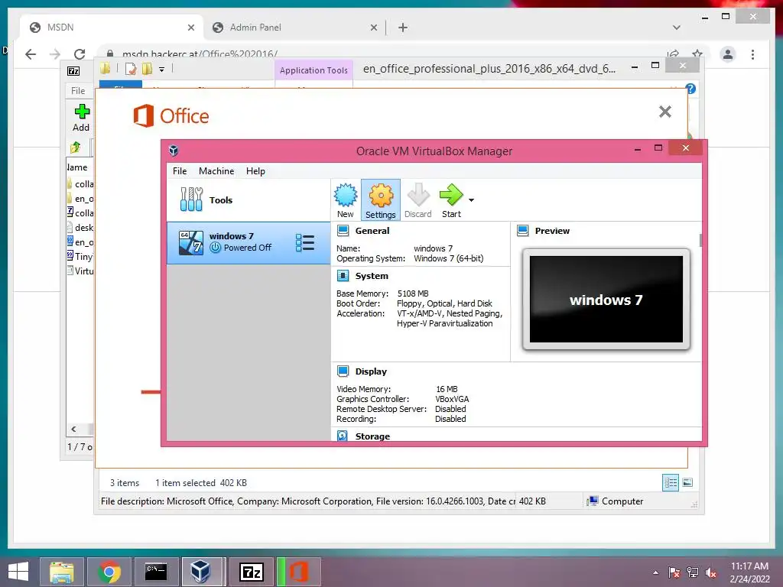The image size is (783, 587).
Task: Click the Chrome address bar URL
Action: [200, 54]
